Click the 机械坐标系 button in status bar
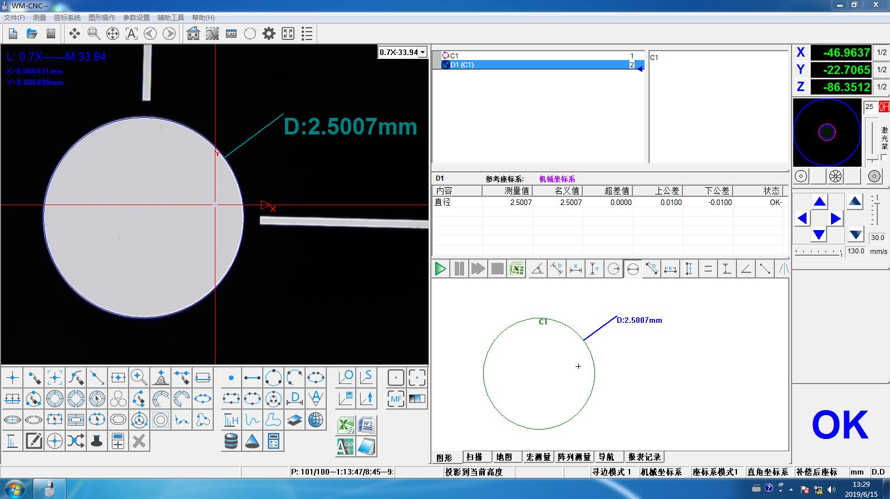 pyautogui.click(x=661, y=472)
